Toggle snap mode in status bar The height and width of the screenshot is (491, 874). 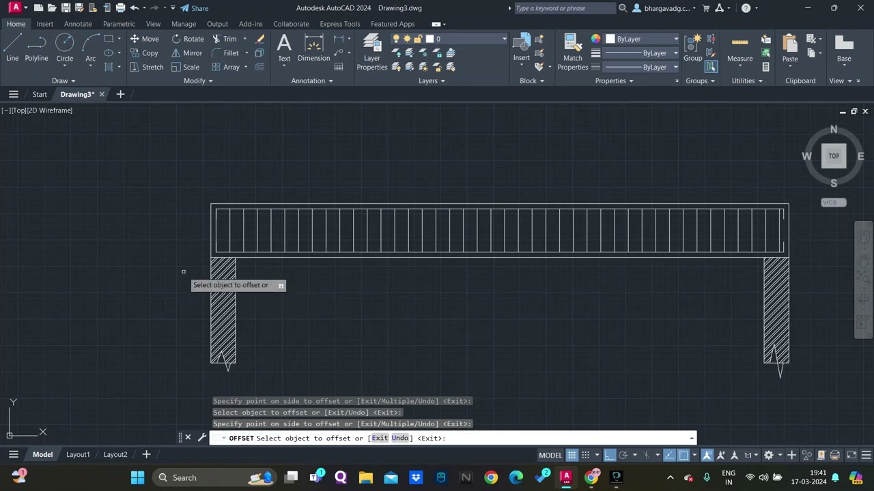pyautogui.click(x=585, y=455)
